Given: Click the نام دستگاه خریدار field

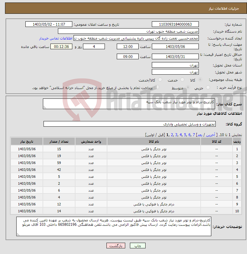Looking at the screenshot, I should (x=128, y=31).
